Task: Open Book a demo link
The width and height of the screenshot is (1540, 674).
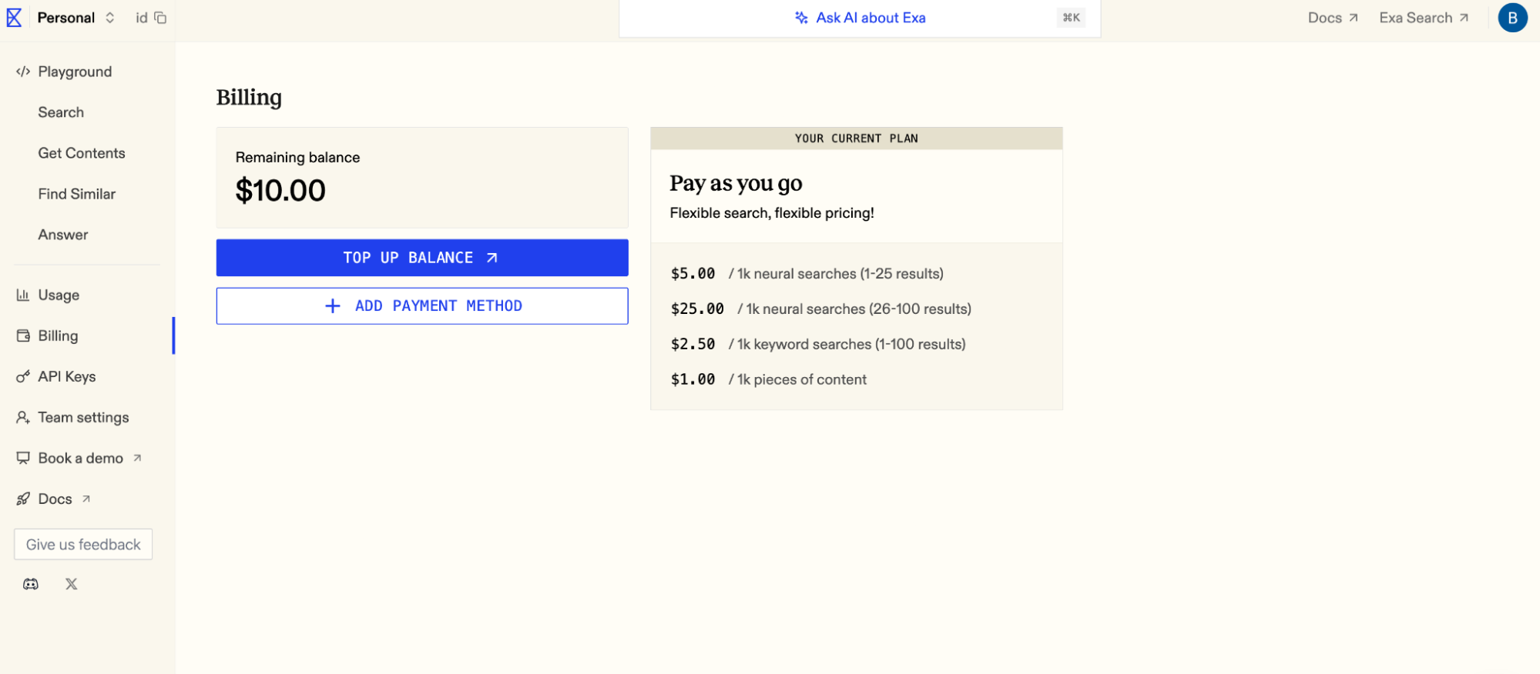Action: pyautogui.click(x=81, y=458)
